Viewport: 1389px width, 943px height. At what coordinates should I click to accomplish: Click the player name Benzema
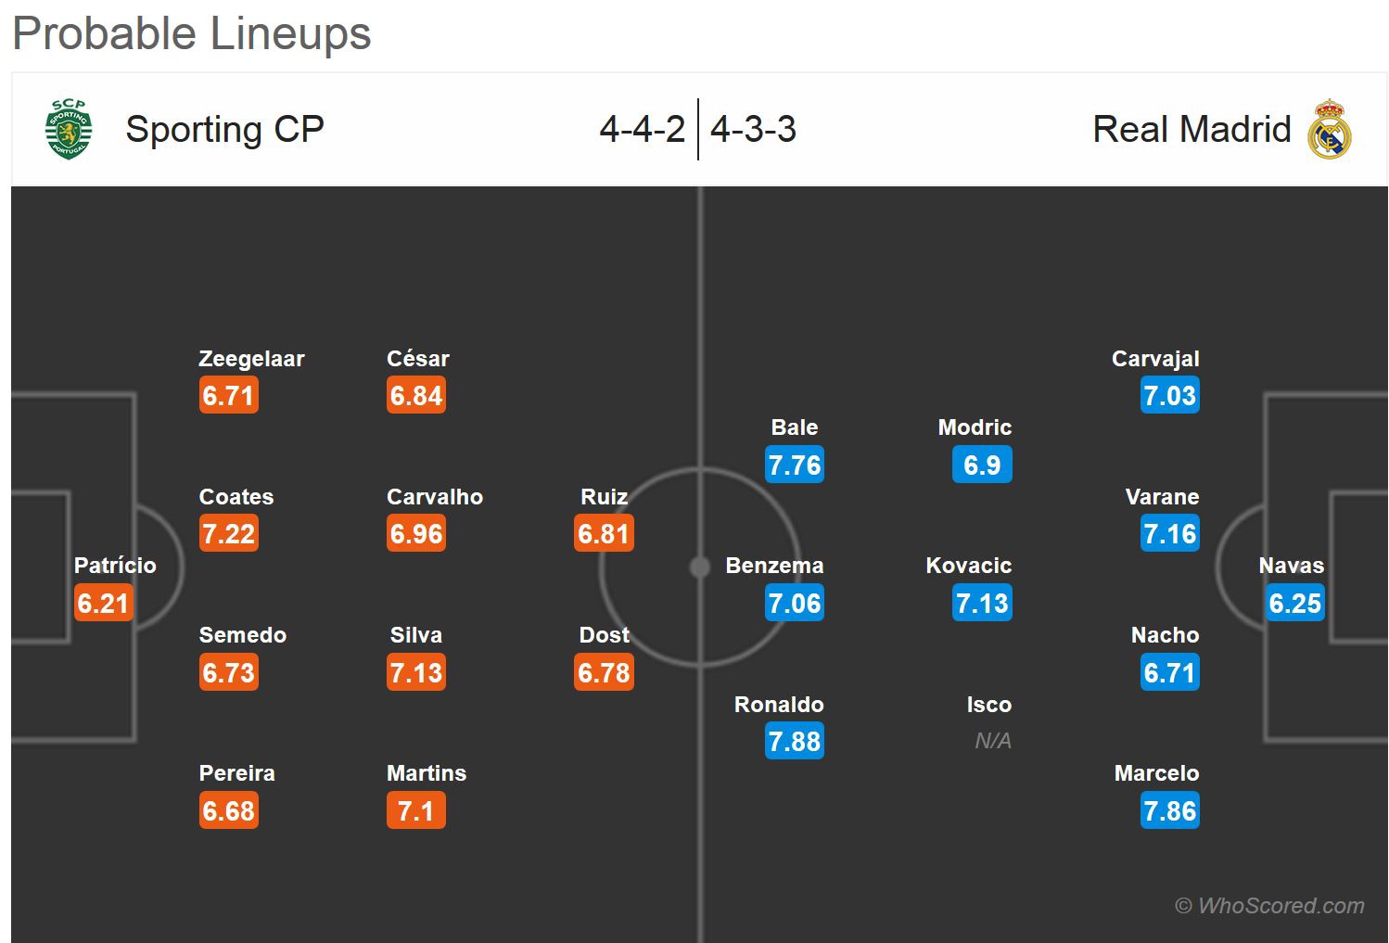[774, 566]
